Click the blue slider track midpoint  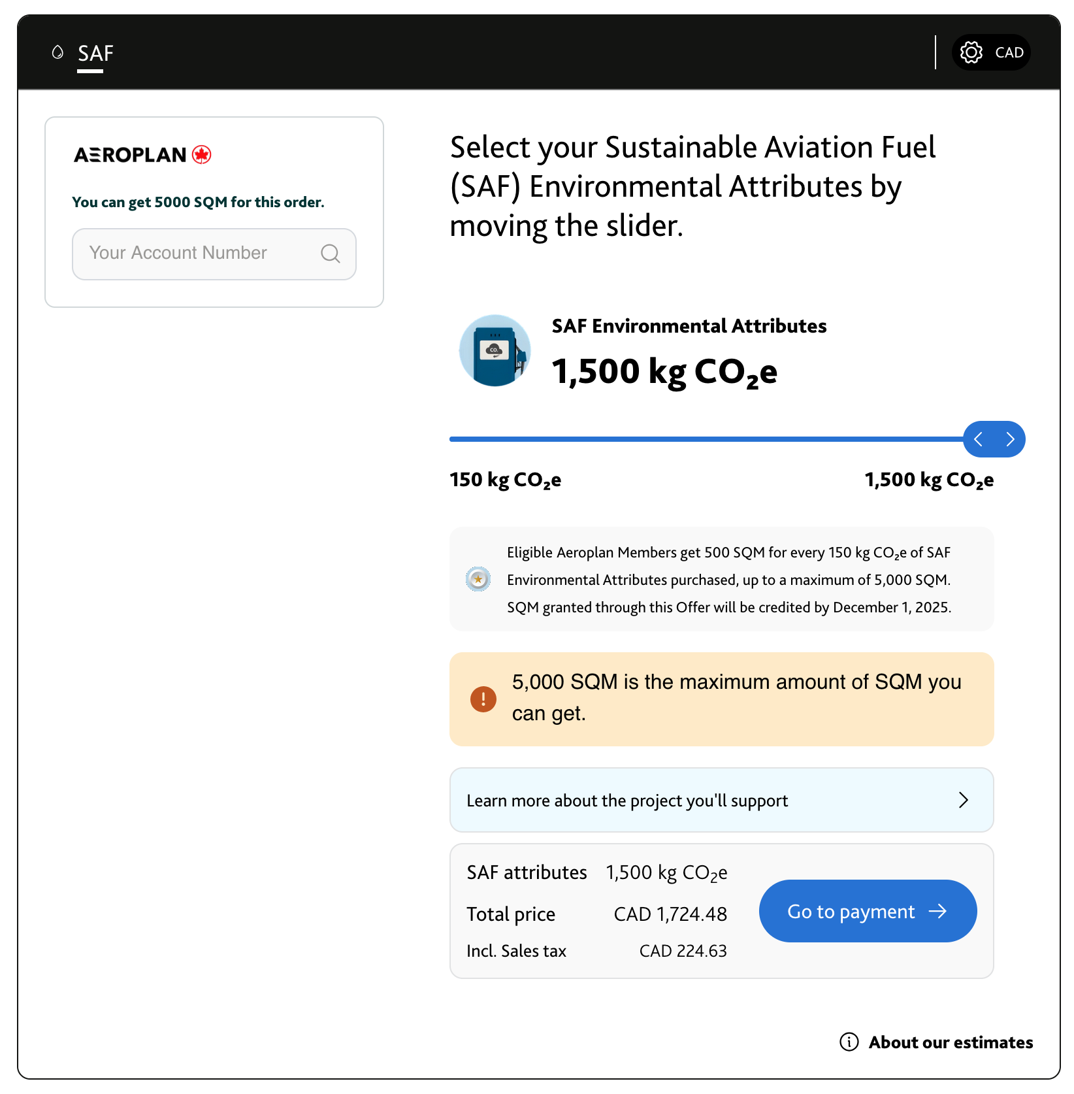707,439
